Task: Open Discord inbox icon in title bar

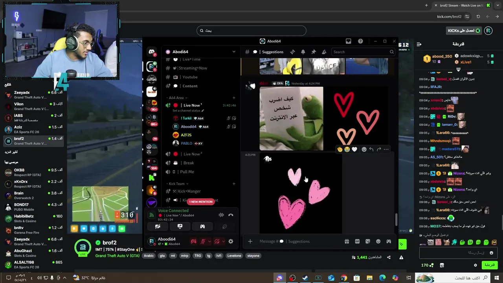Action: point(348,41)
